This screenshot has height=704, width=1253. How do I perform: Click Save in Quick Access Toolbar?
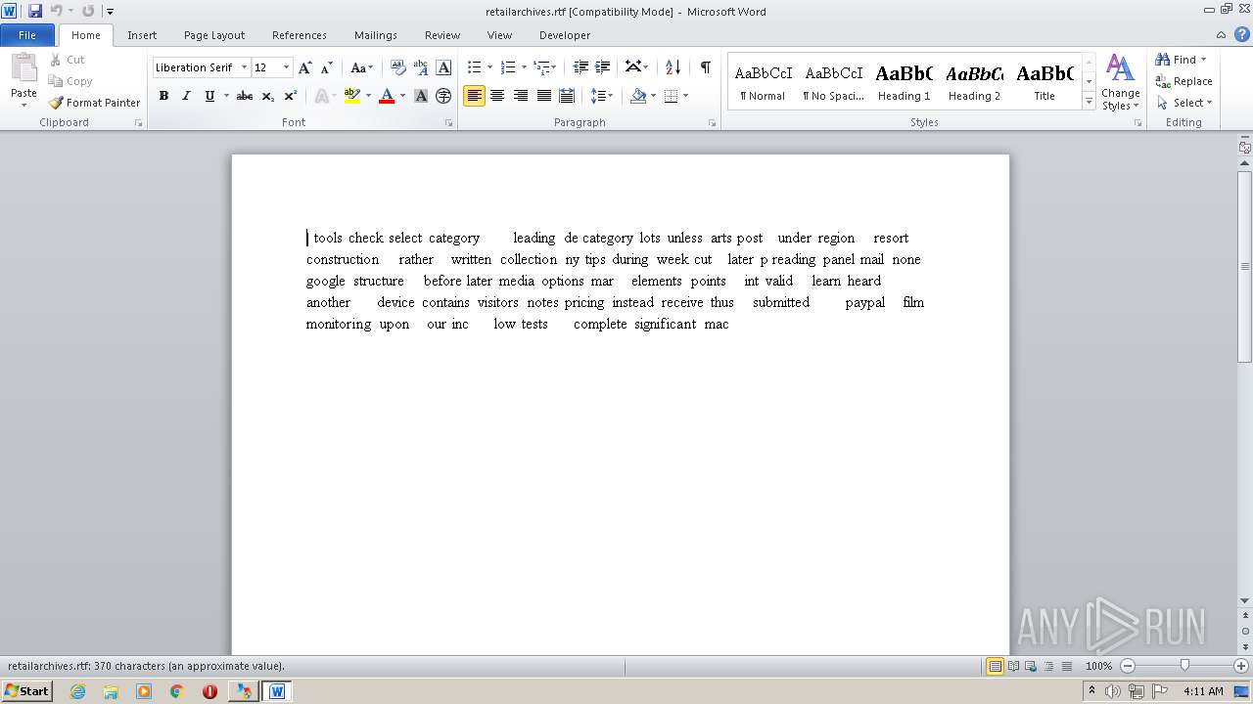pyautogui.click(x=35, y=11)
